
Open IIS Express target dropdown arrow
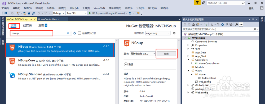click(x=127, y=13)
